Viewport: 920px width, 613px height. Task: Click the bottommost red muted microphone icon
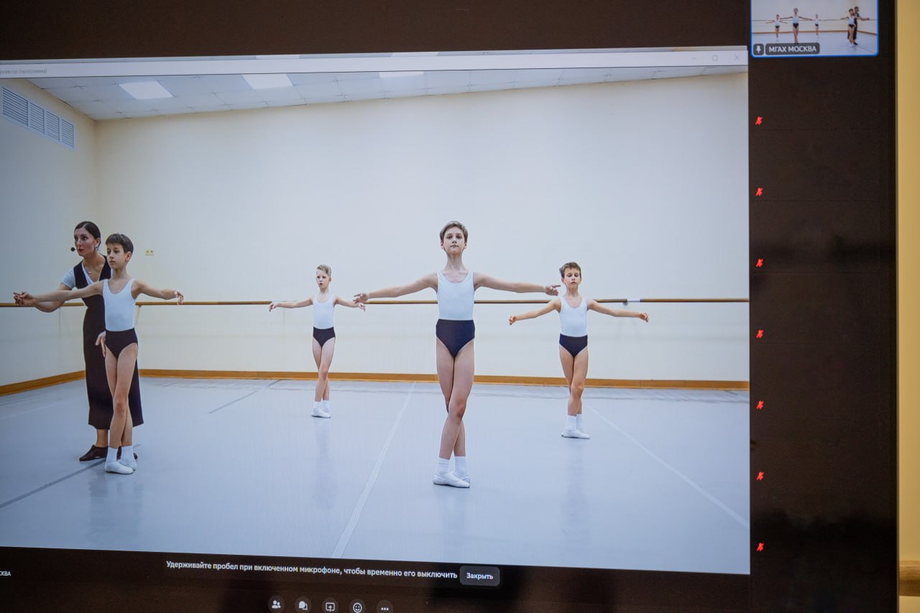click(x=758, y=547)
